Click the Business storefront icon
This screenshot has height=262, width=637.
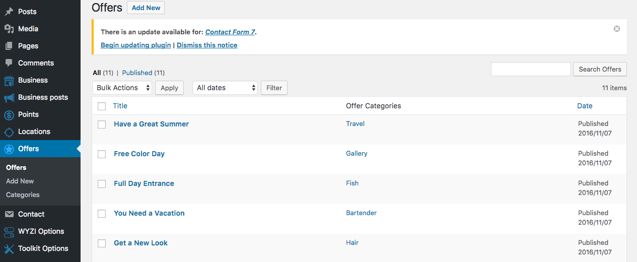[9, 81]
